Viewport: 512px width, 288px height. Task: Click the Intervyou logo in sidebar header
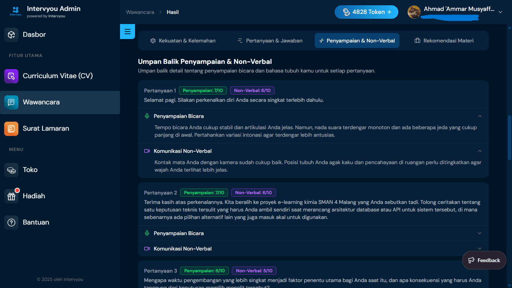(15, 12)
